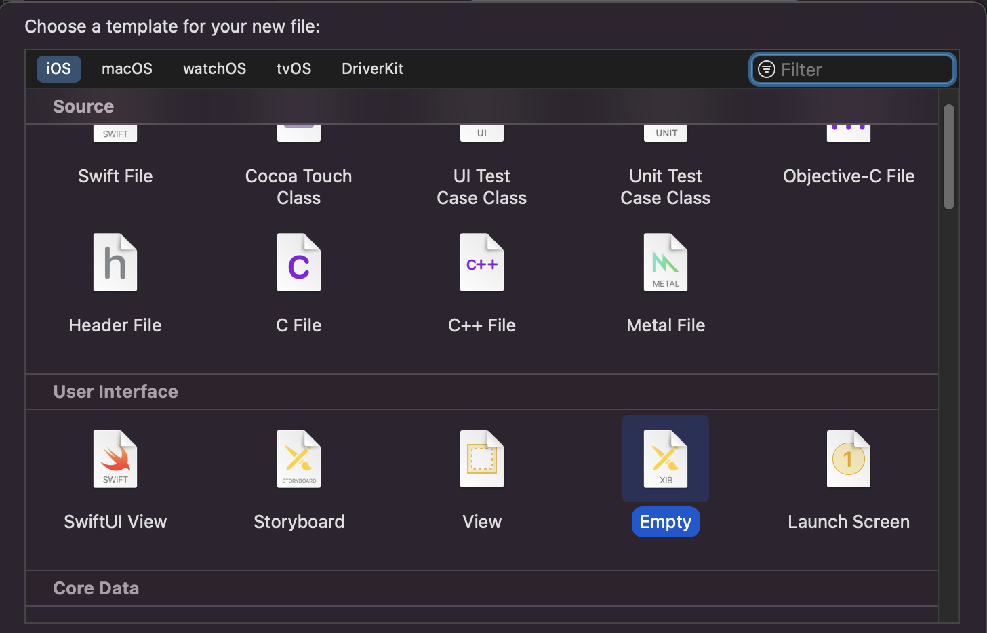Select the tvOS platform tab

(x=294, y=68)
